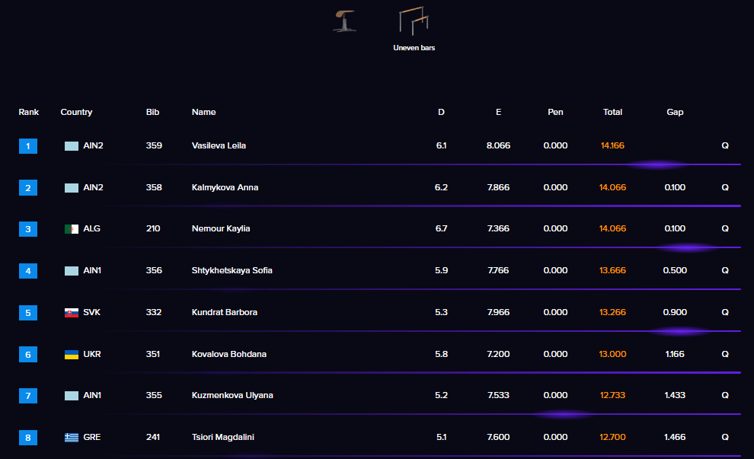This screenshot has height=459, width=754.
Task: Open athlete Kovalova Bohdana
Action: pos(229,354)
